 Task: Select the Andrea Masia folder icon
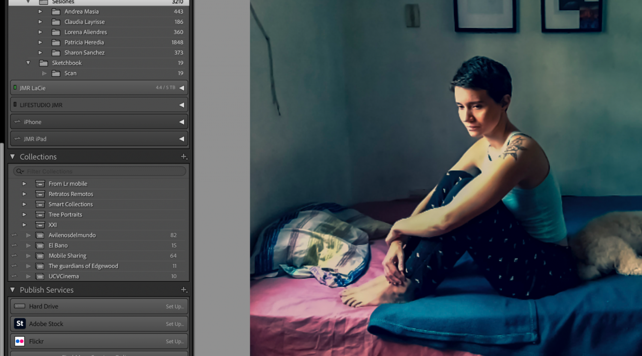pos(56,12)
